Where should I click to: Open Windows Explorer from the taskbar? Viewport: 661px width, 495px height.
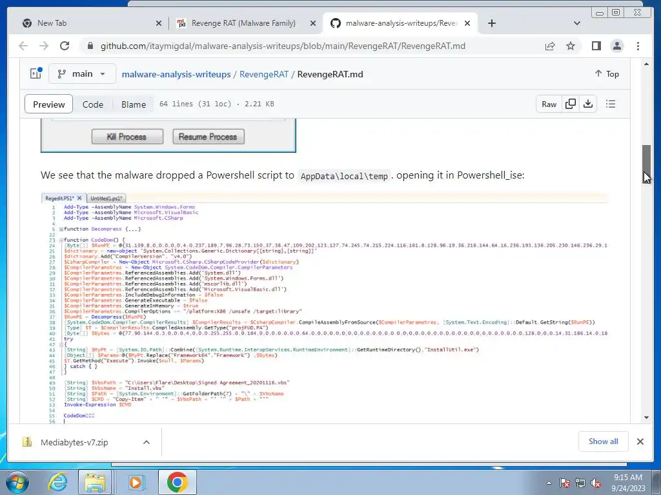click(95, 482)
